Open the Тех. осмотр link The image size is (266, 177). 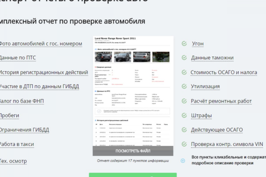(x=13, y=161)
